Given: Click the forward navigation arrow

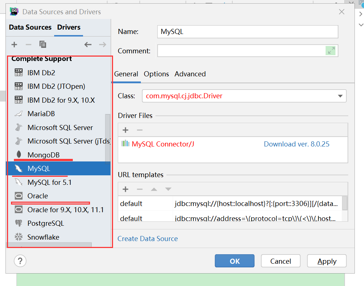Looking at the screenshot, I should click(102, 44).
